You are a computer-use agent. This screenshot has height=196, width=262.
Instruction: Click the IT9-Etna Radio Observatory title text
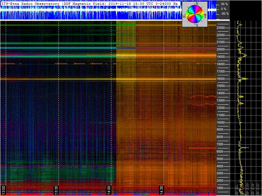[30, 4]
